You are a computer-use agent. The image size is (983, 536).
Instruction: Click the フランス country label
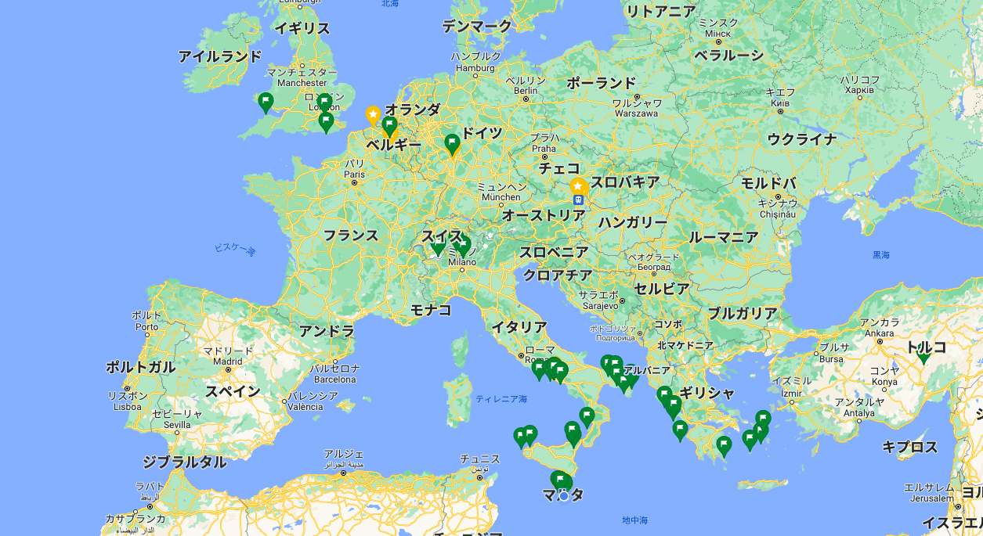pos(351,235)
